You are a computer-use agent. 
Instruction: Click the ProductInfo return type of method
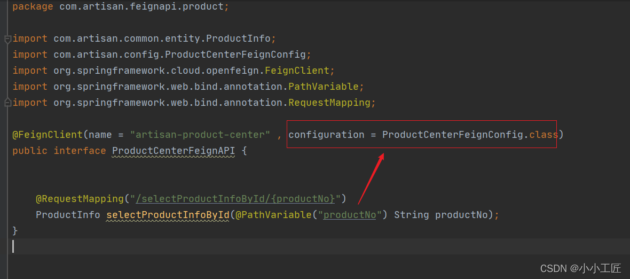[68, 215]
